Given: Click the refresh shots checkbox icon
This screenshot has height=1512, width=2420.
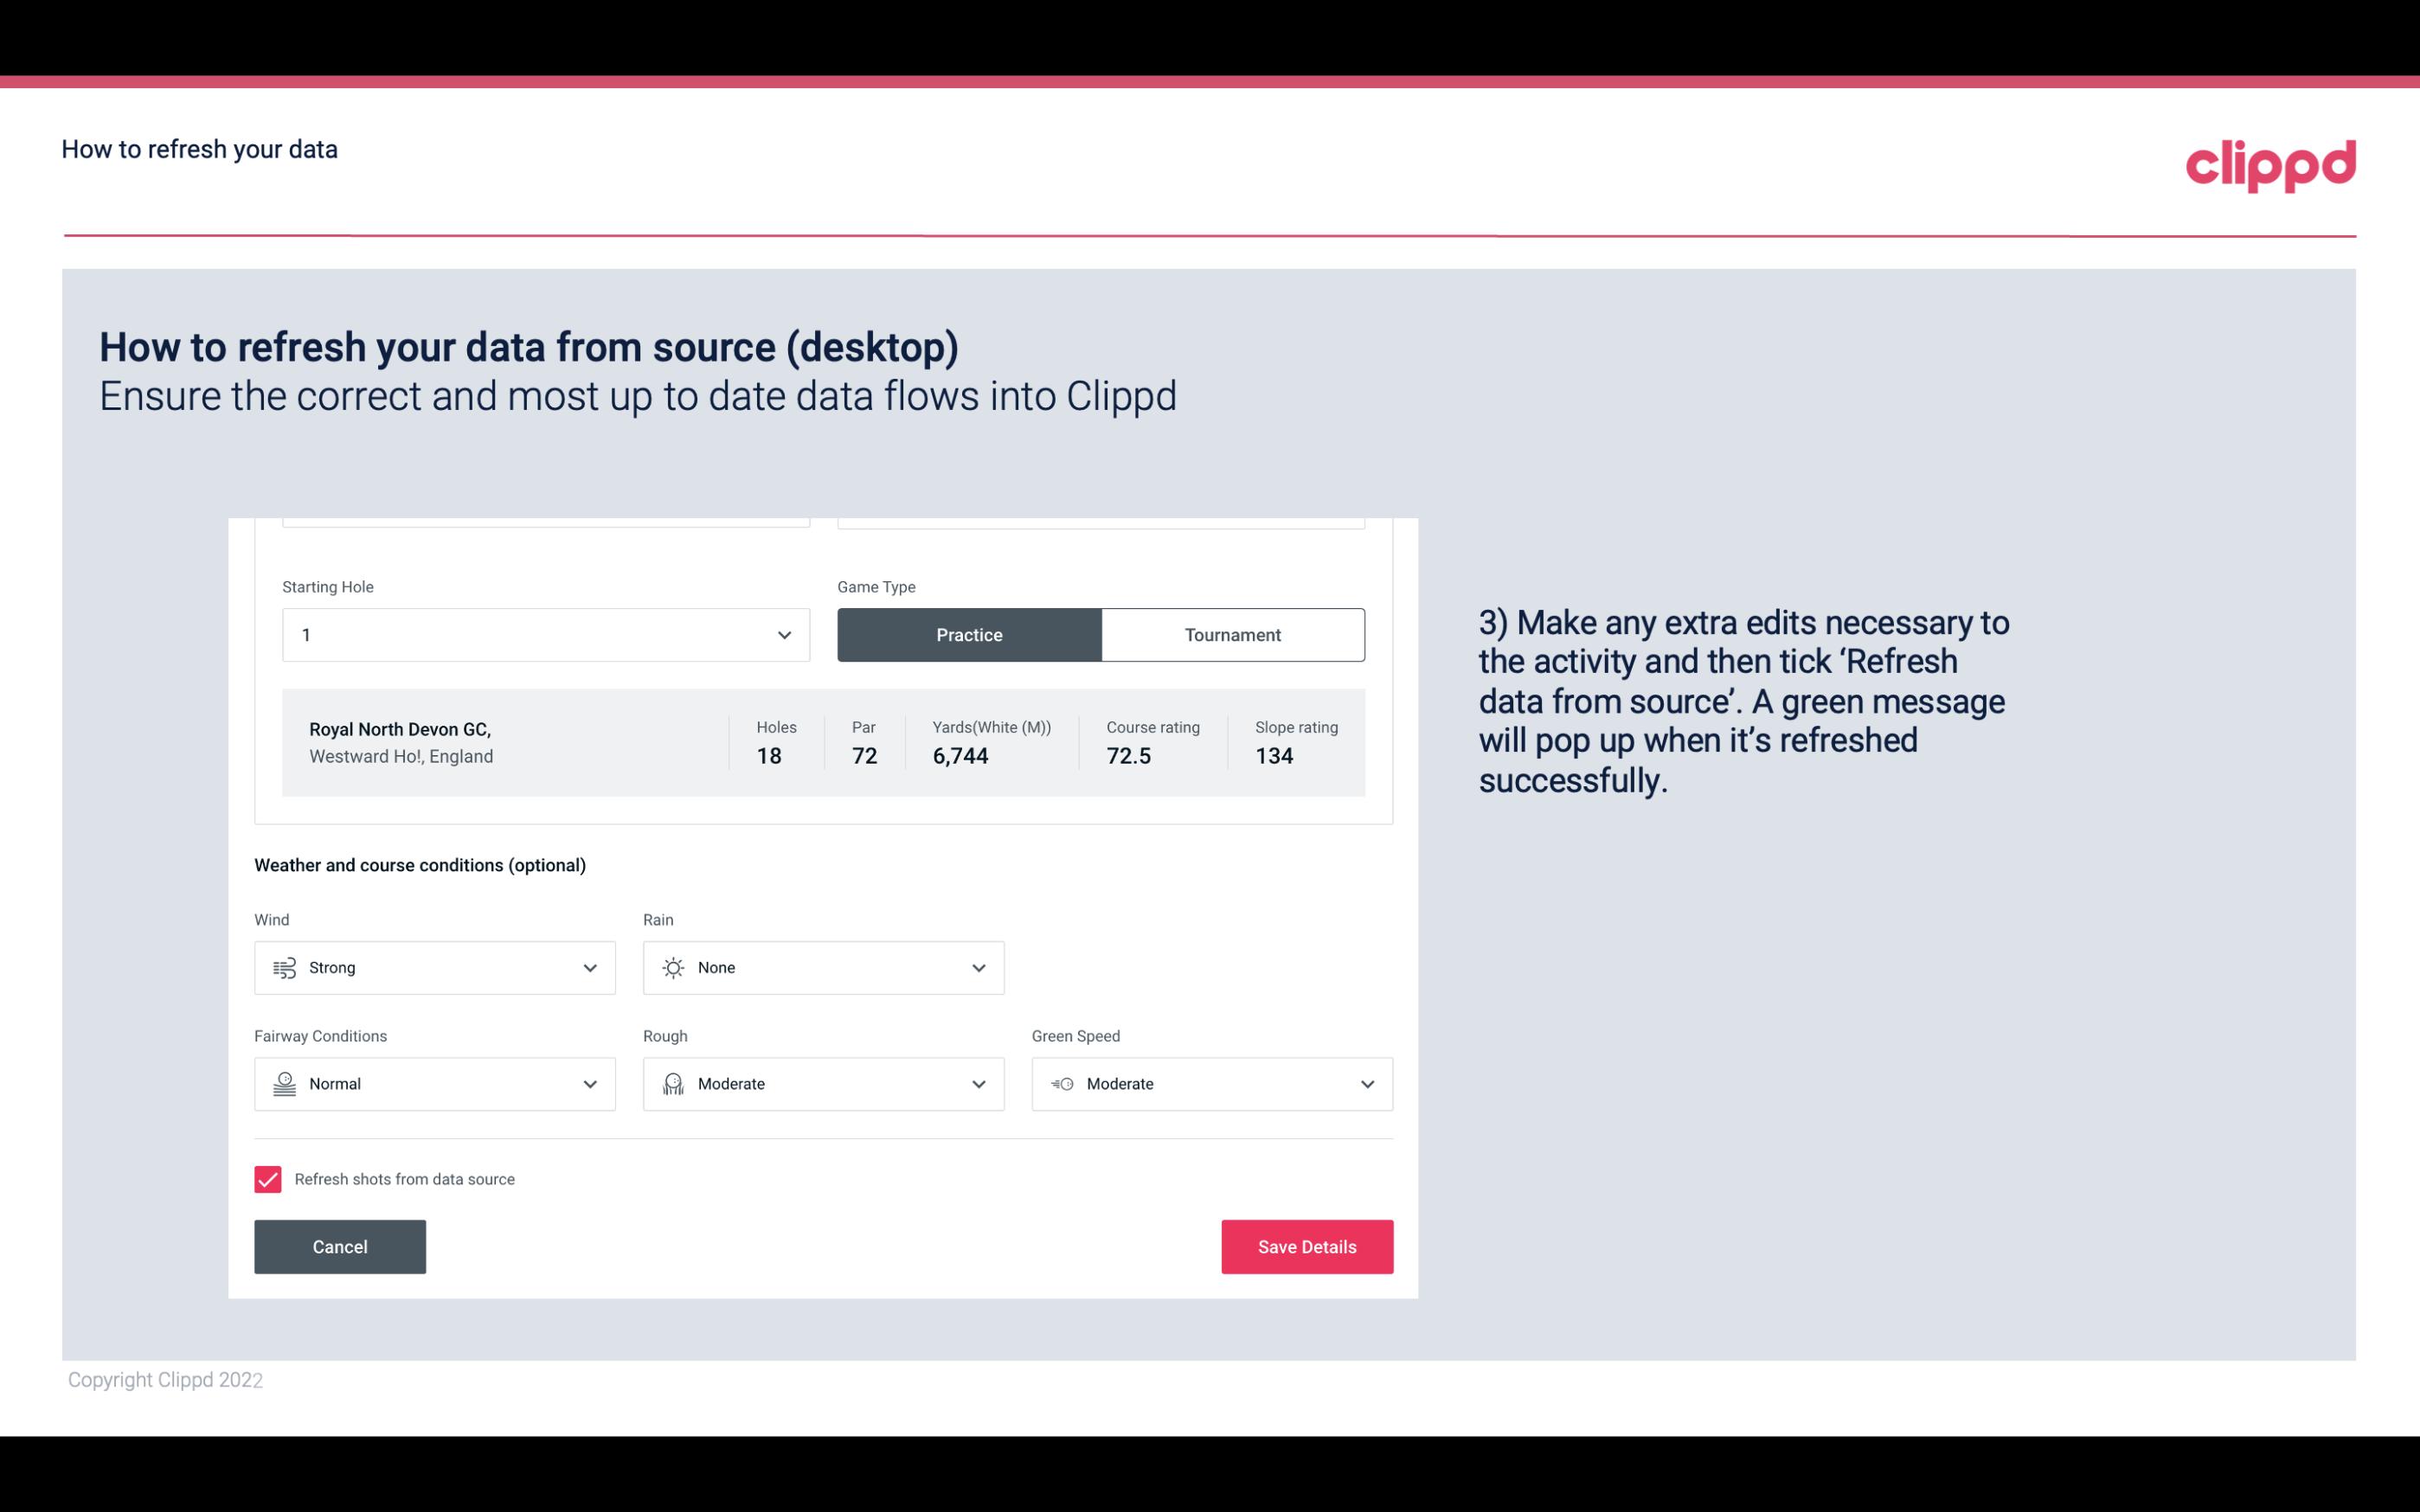Looking at the screenshot, I should pos(268,1179).
